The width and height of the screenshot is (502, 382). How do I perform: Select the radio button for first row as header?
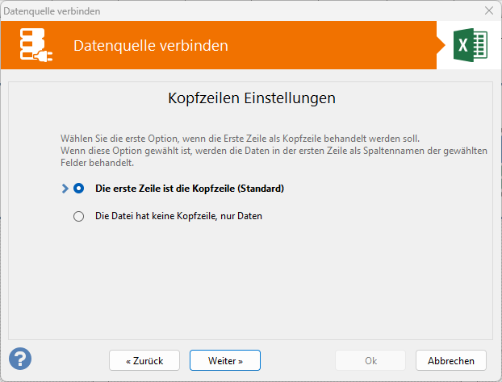click(79, 189)
